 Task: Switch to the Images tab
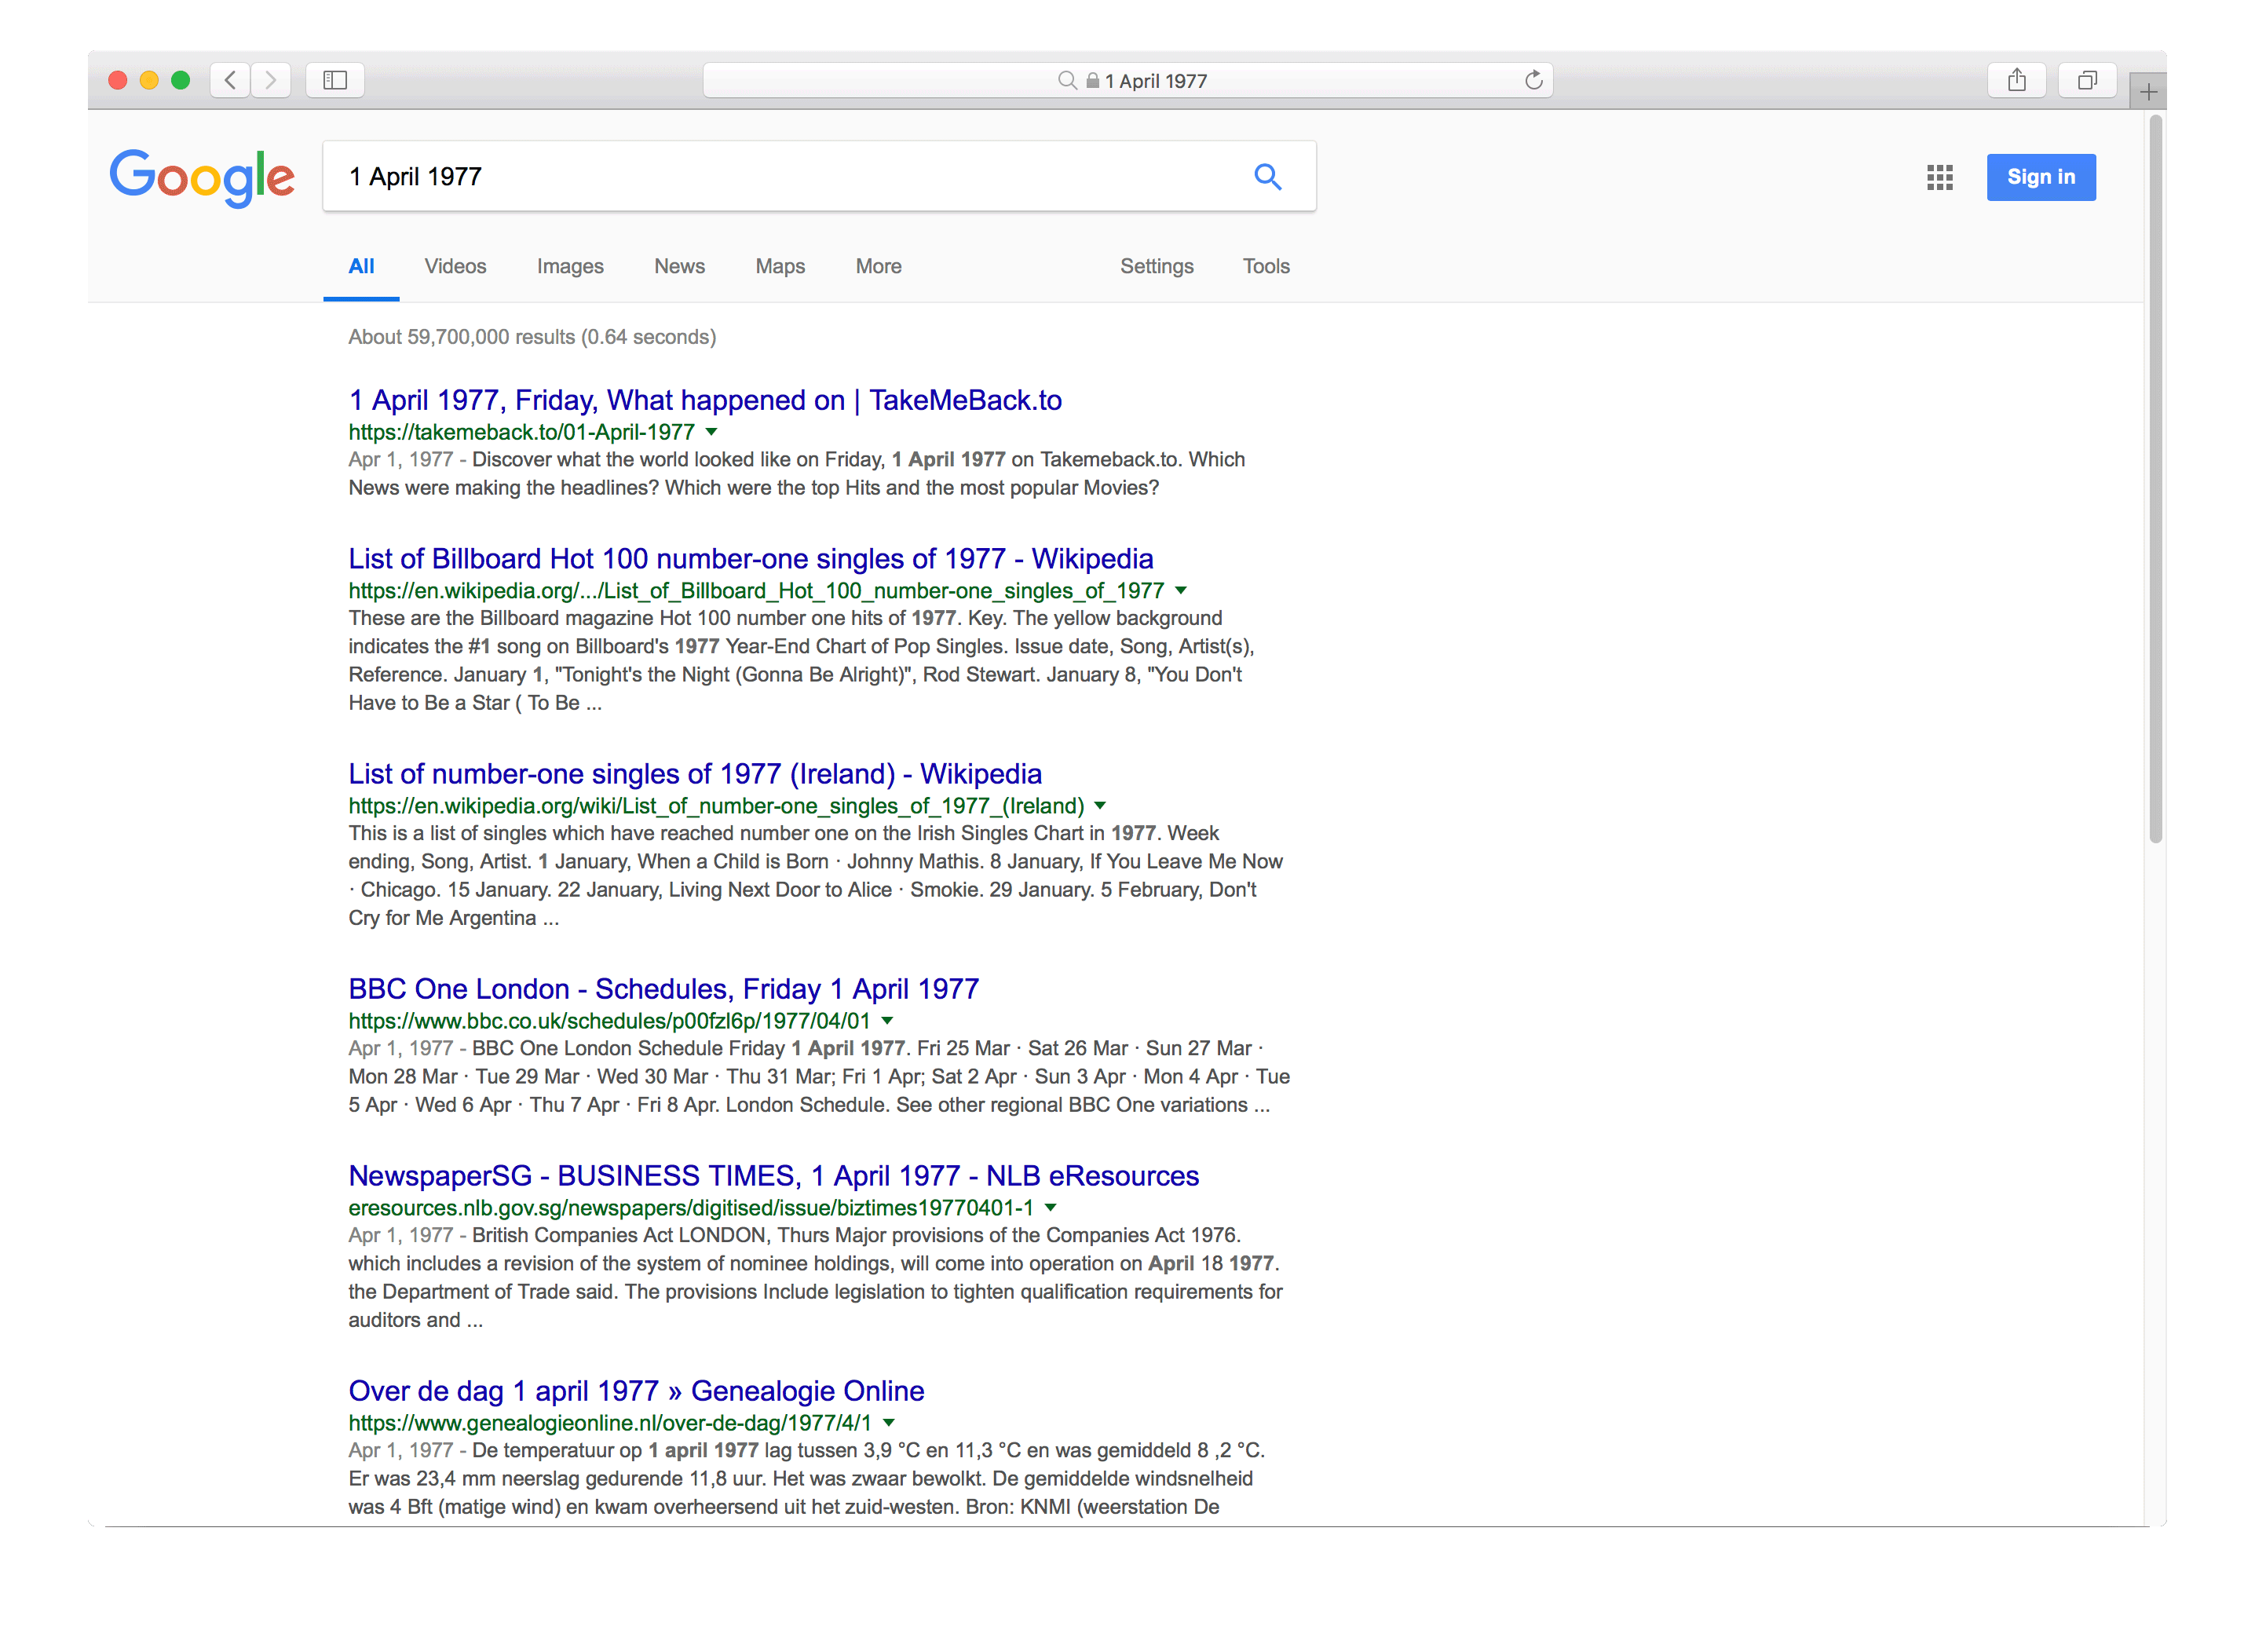pos(570,266)
